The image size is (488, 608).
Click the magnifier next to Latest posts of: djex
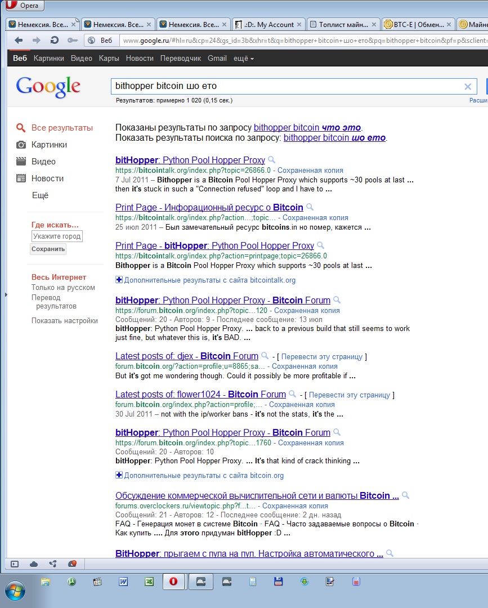265,356
